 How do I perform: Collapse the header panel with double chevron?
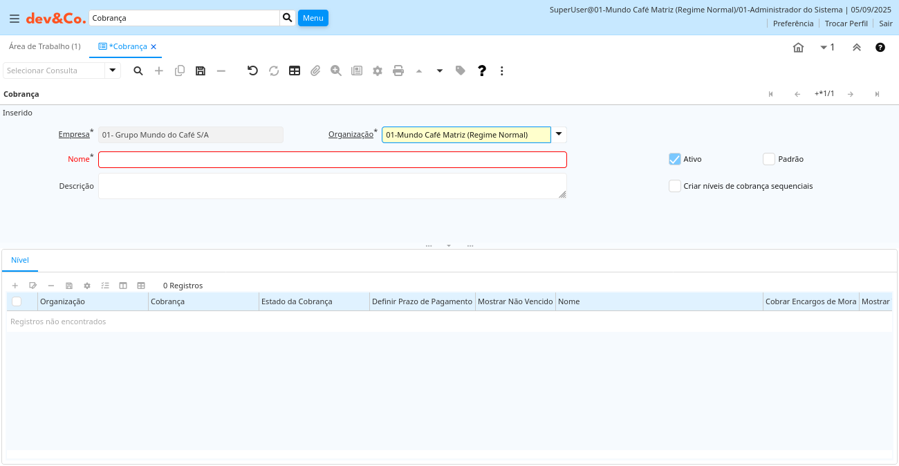(856, 47)
